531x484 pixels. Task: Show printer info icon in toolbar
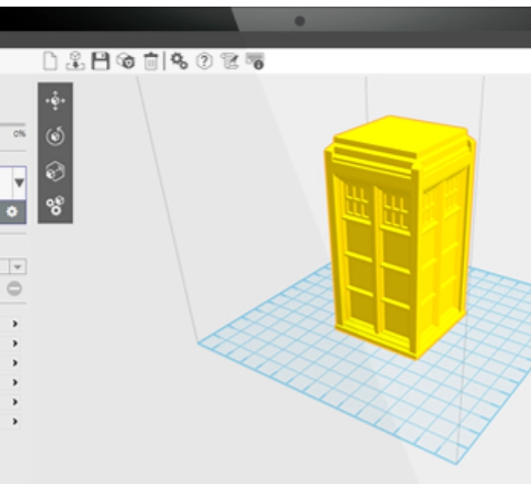(x=255, y=61)
